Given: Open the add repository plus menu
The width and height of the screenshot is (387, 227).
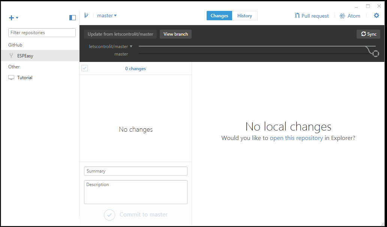Looking at the screenshot, I should (13, 18).
